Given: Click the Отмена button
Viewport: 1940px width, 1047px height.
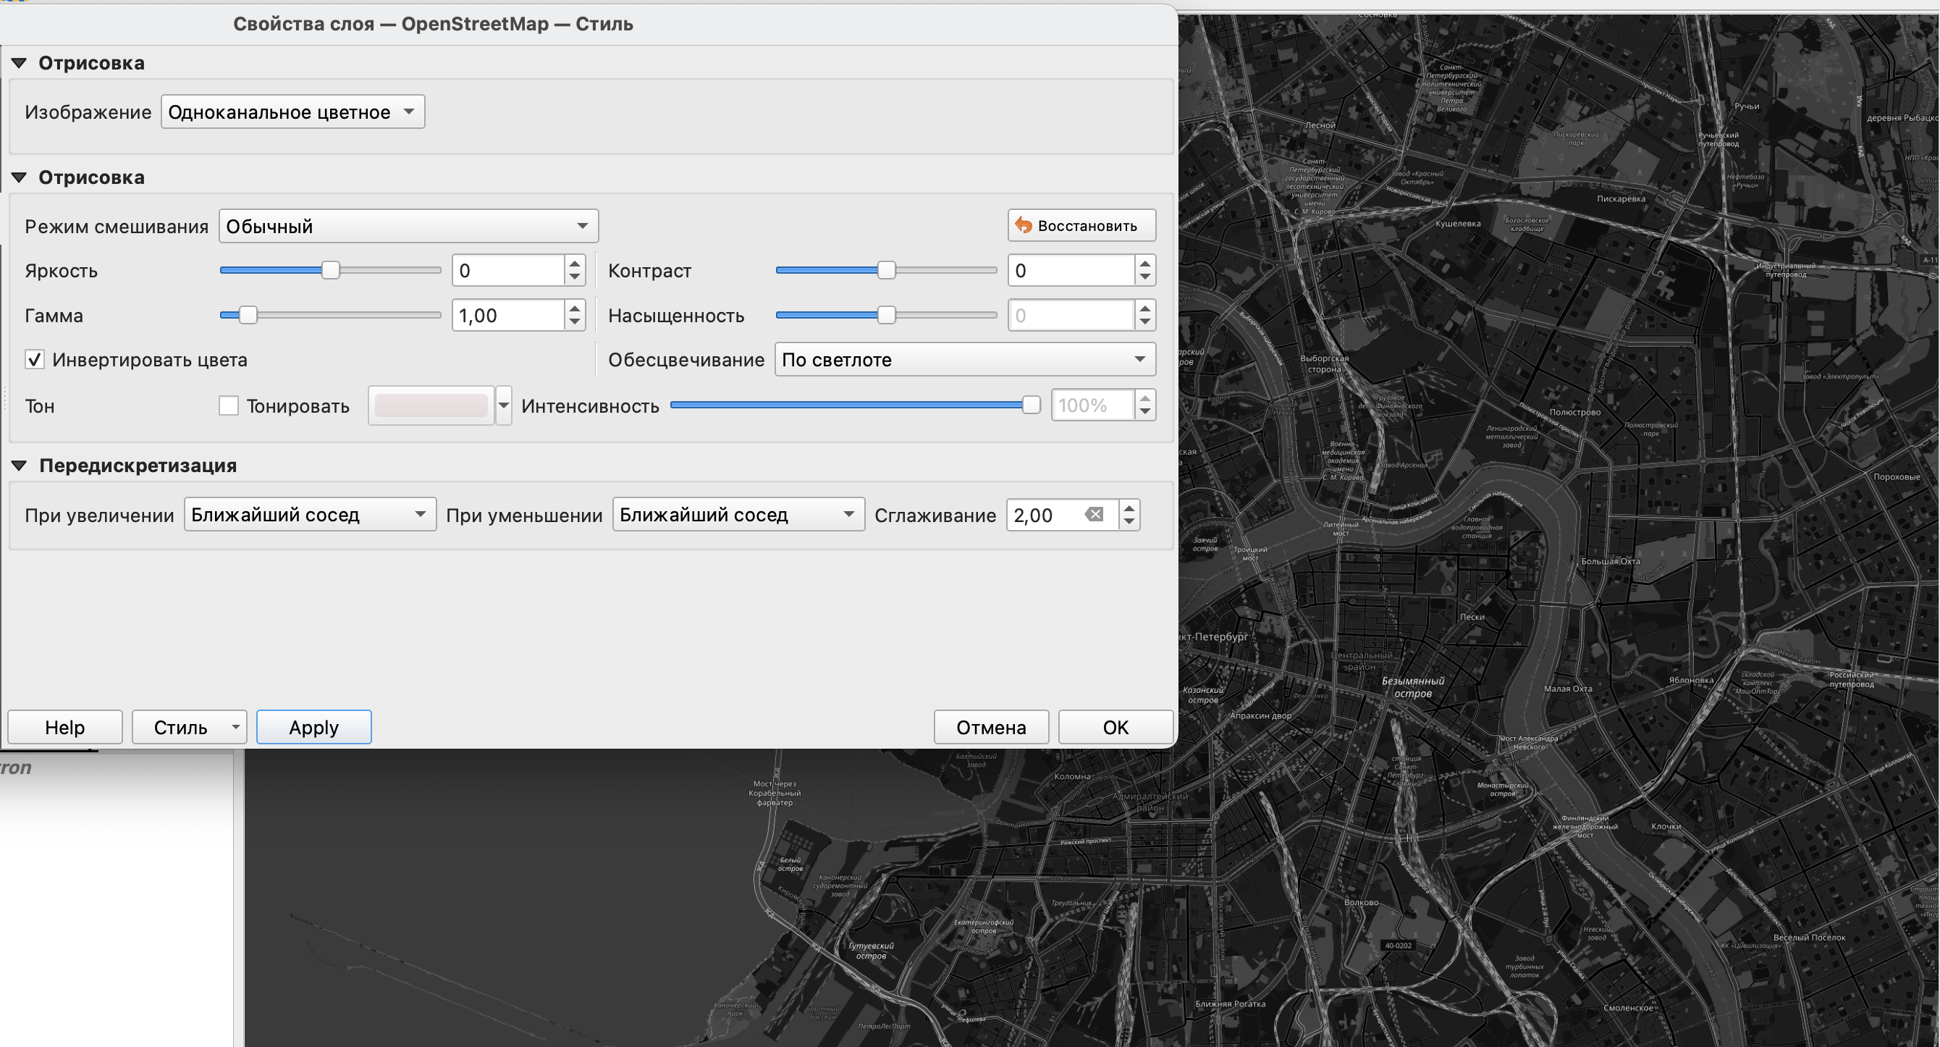Looking at the screenshot, I should [990, 727].
